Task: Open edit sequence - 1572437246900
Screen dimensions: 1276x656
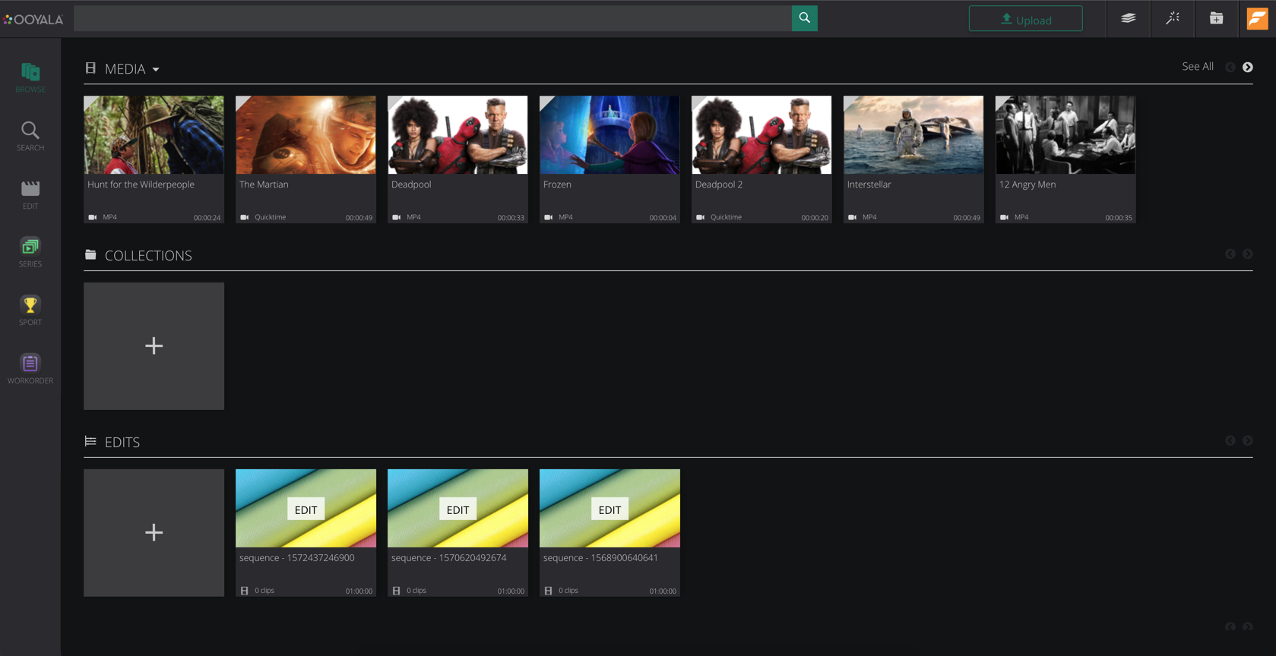Action: tap(306, 509)
